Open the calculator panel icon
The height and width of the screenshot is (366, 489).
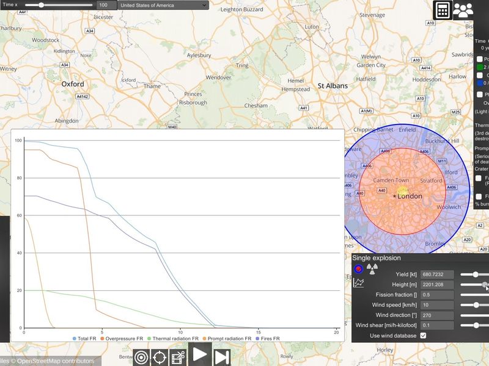click(x=443, y=10)
